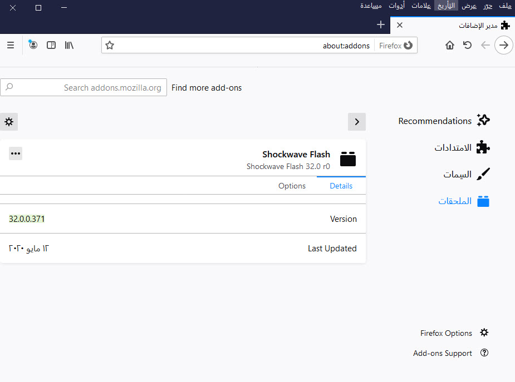
Task: Click the Firefox Options gear icon
Action: pos(484,333)
